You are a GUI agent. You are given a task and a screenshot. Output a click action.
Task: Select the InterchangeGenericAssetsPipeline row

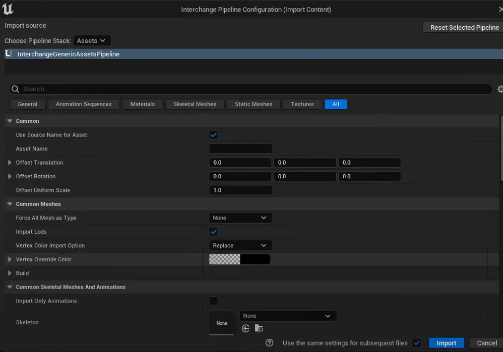254,54
